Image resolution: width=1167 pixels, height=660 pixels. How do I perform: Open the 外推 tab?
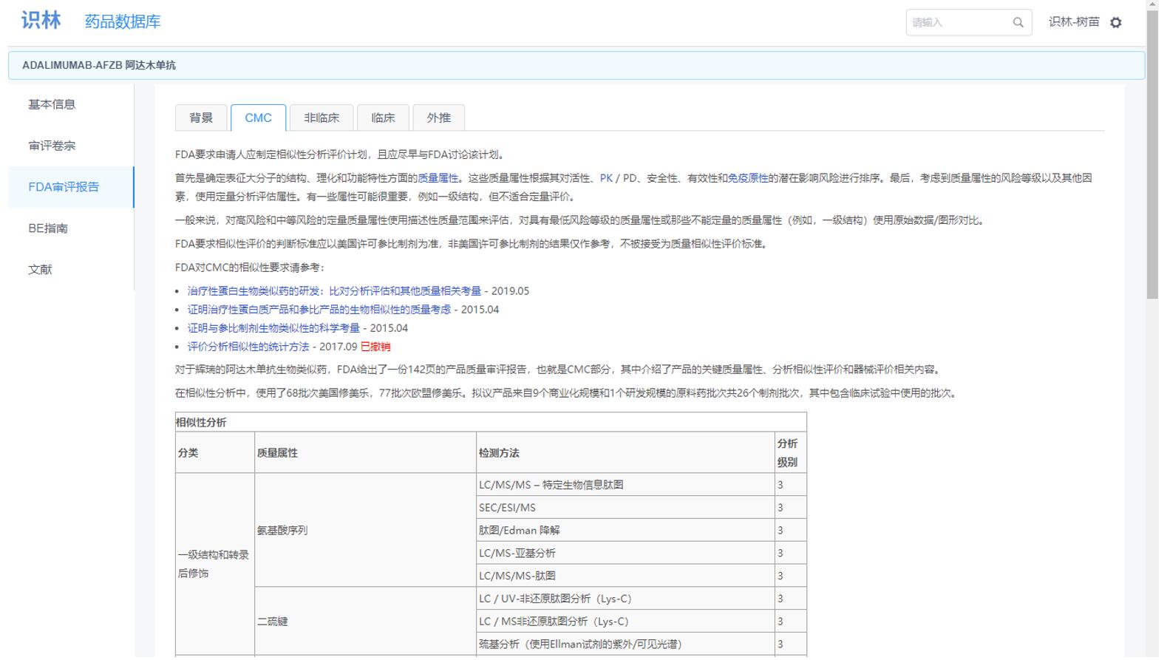click(438, 118)
